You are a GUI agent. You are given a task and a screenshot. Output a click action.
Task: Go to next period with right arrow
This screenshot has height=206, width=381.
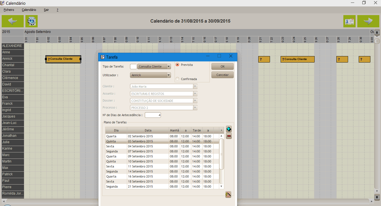[368, 21]
